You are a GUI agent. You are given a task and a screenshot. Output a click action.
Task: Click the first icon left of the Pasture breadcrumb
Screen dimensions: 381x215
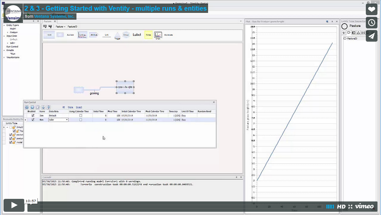pos(45,26)
